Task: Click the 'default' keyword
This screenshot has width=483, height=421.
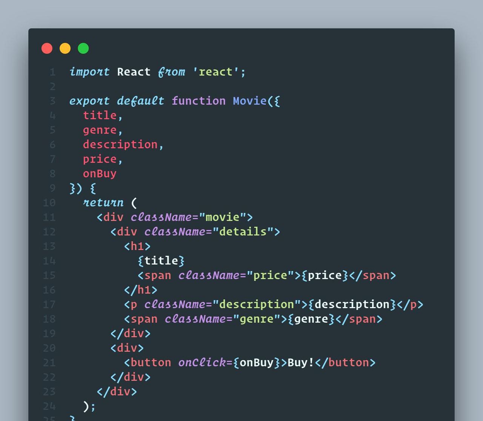Action: pyautogui.click(x=140, y=101)
